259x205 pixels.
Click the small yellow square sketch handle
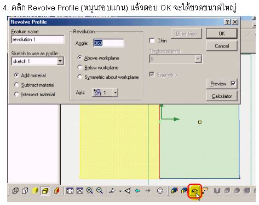tap(200, 122)
